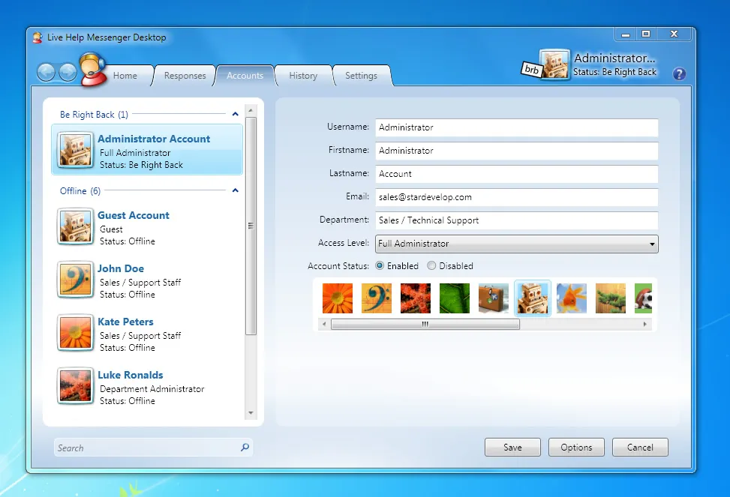This screenshot has width=730, height=497.
Task: Choose the green leaf avatar image
Action: (x=454, y=298)
